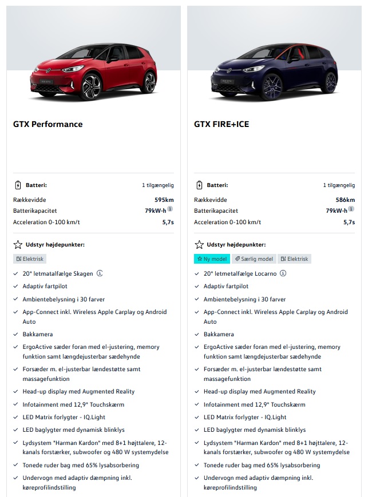
Task: Click the small star inside the Ny model badge
Action: tap(200, 259)
